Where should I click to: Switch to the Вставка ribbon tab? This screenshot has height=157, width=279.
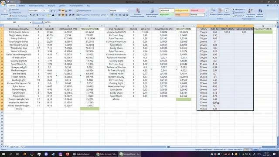click(x=22, y=6)
